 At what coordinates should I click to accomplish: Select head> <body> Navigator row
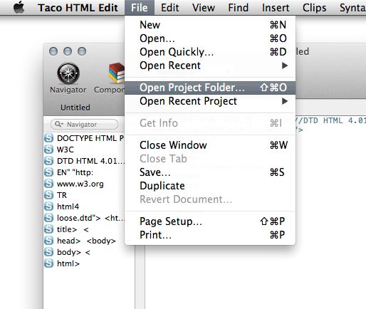click(84, 241)
